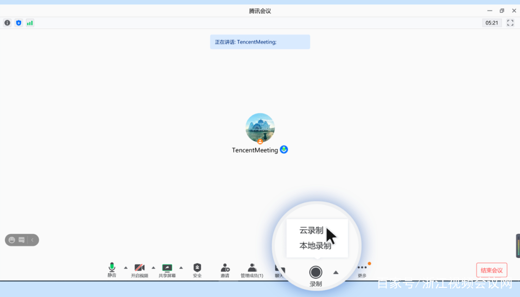This screenshot has height=297, width=520.
Task: Start sharing screen (共享屏幕)
Action: pos(167,270)
